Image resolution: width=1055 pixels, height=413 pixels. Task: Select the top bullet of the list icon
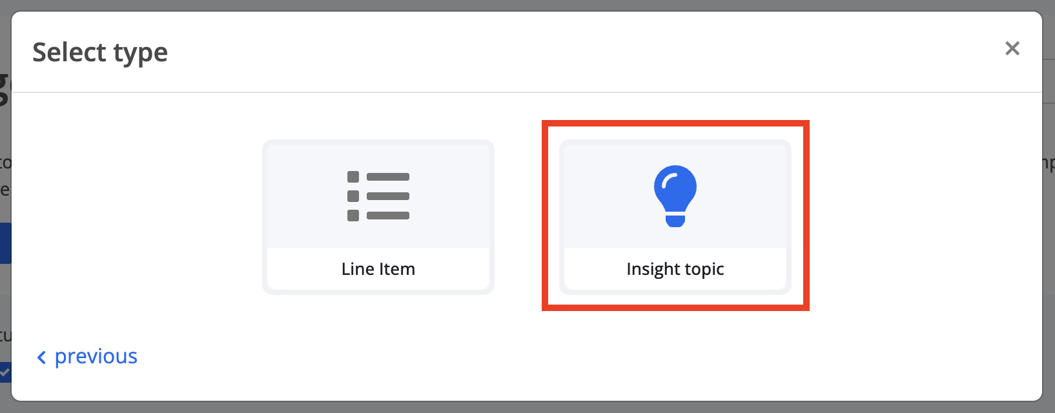pyautogui.click(x=353, y=177)
